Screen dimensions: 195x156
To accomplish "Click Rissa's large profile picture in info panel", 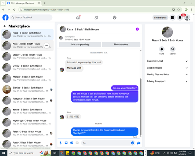I will click(x=167, y=32).
